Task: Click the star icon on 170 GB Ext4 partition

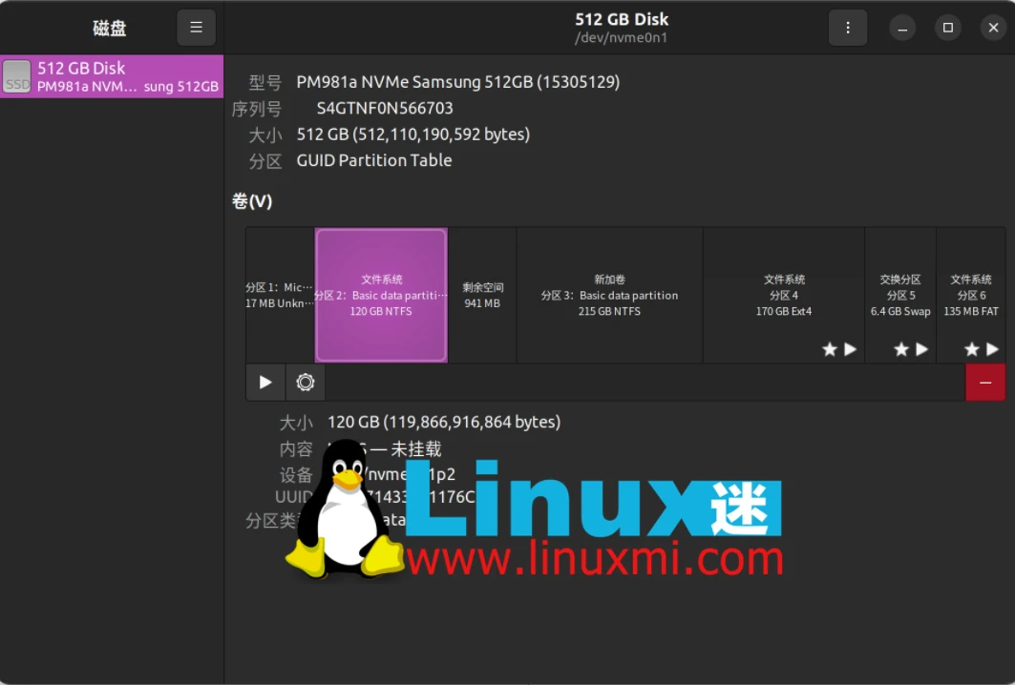Action: click(830, 349)
